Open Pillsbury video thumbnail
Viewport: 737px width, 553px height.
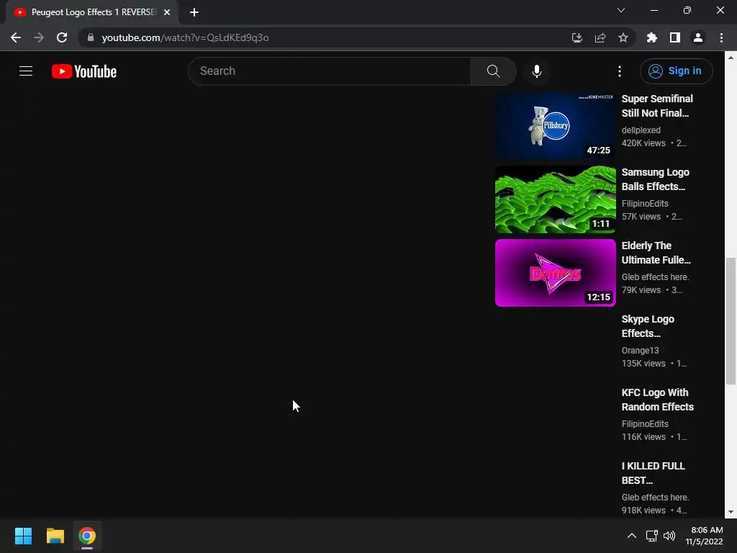[555, 125]
